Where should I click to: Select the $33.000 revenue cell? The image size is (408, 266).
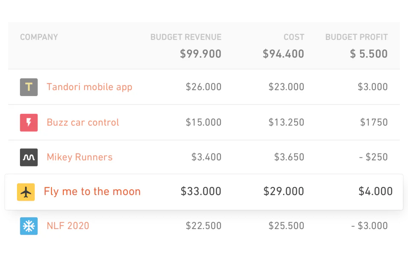pos(201,192)
